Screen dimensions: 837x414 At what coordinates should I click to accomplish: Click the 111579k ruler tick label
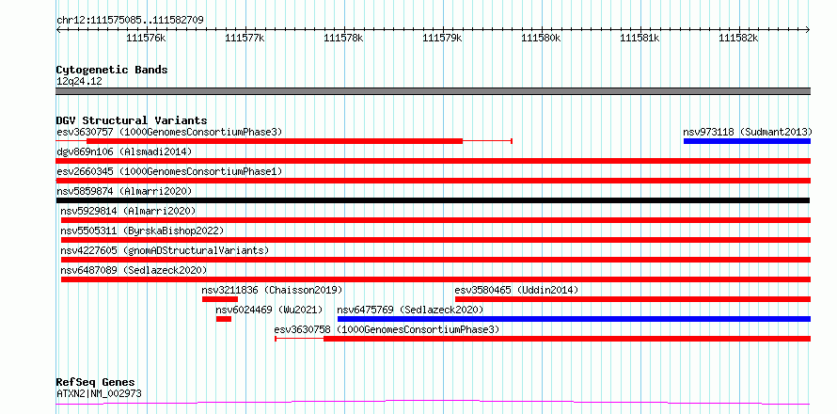coord(443,39)
